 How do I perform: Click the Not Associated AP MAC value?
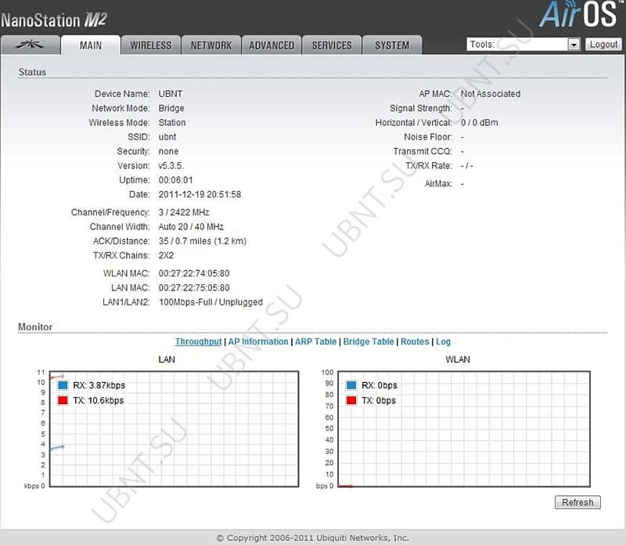point(491,94)
